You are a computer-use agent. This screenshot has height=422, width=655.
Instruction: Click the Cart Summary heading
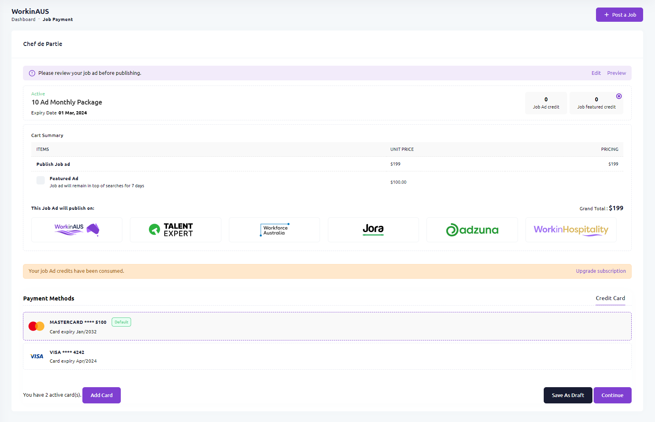(47, 135)
